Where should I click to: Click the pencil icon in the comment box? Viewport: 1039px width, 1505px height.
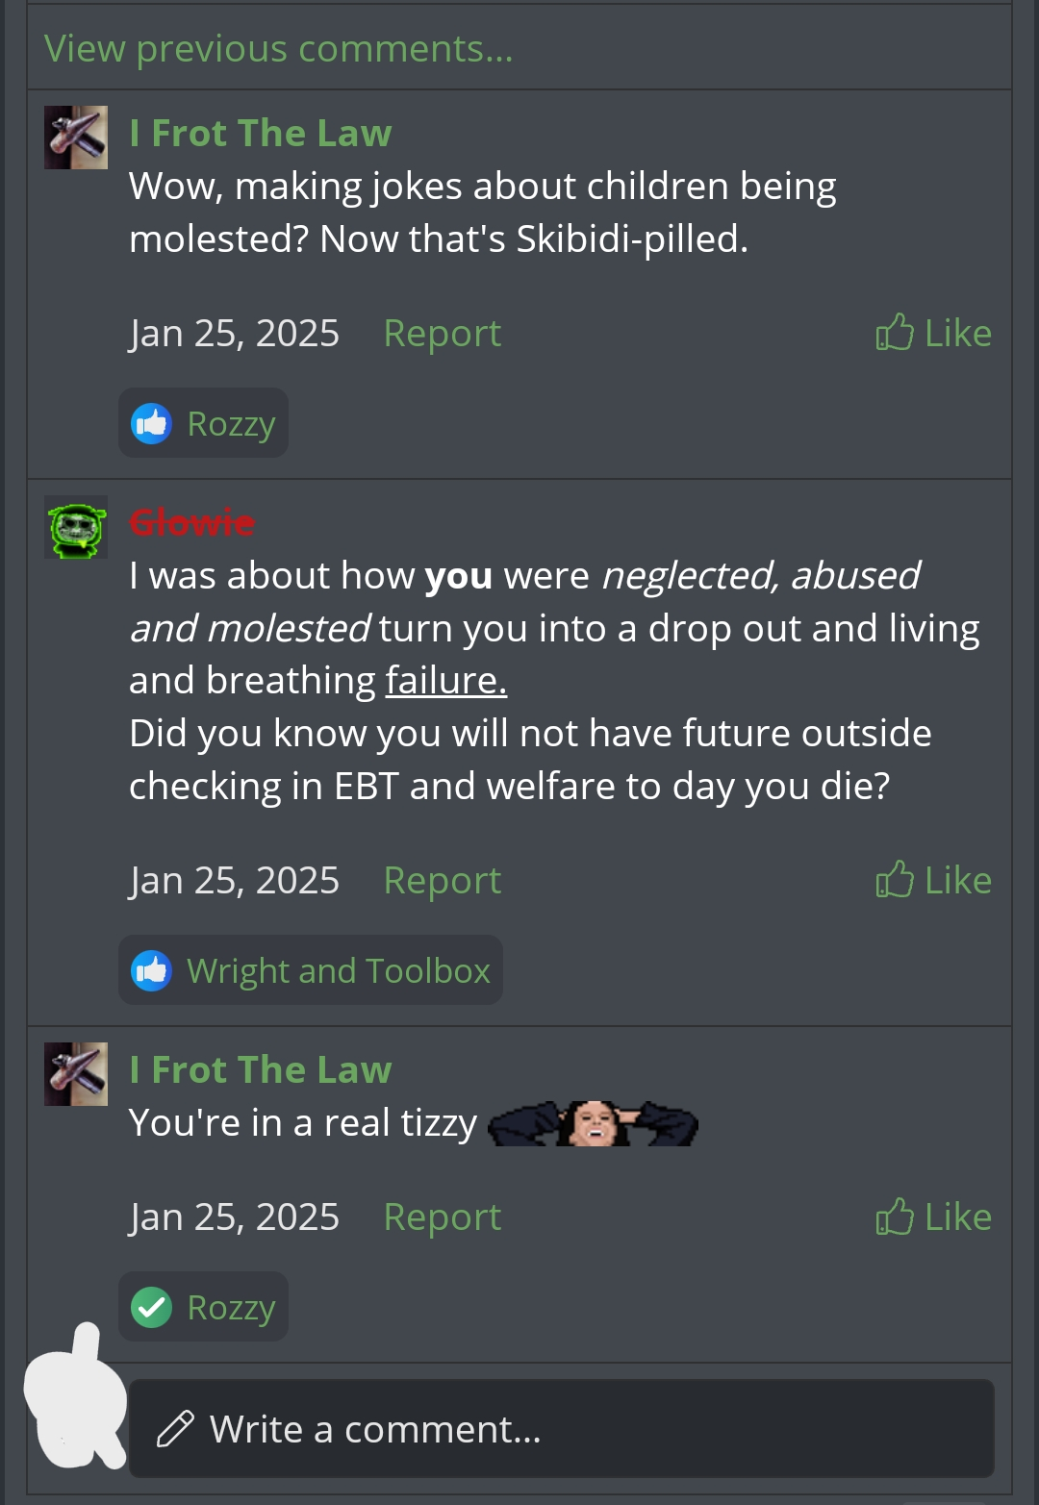point(174,1428)
